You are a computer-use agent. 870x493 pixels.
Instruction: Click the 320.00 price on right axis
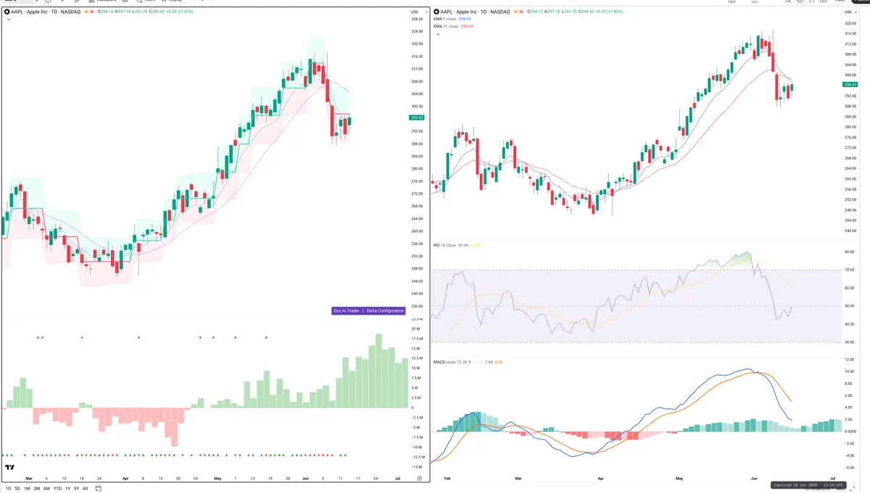850,24
